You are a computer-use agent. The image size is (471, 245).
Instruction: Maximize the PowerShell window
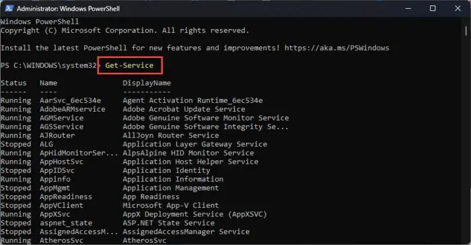point(433,9)
